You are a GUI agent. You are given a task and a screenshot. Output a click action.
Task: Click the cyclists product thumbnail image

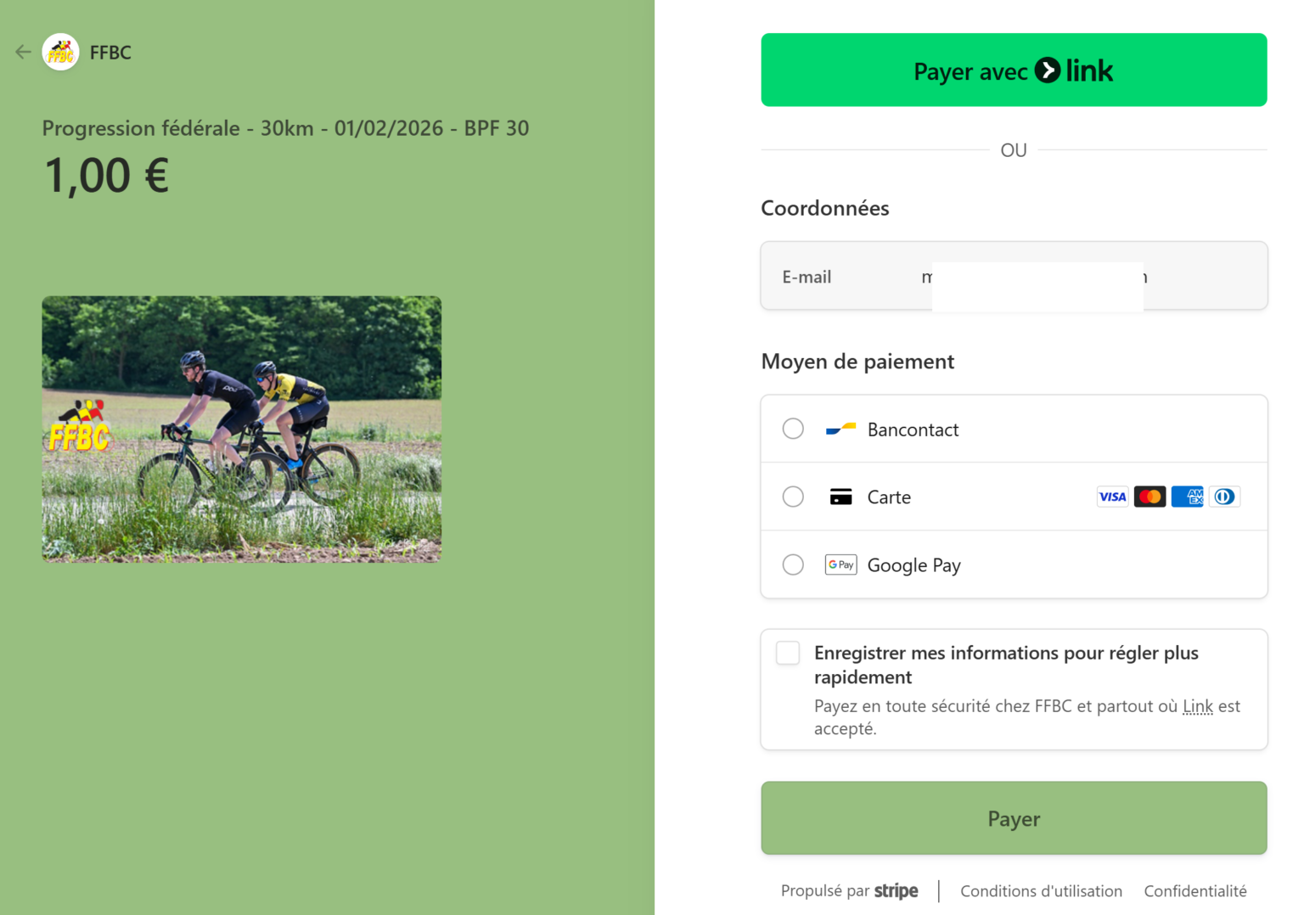[x=242, y=429]
